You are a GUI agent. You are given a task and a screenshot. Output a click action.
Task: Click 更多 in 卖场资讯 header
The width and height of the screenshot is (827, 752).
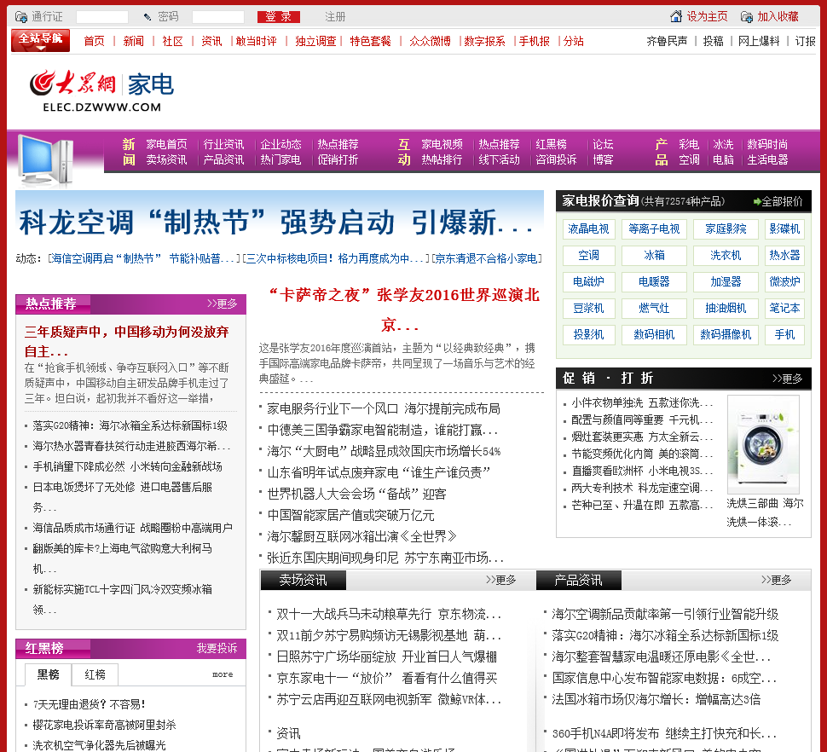501,580
